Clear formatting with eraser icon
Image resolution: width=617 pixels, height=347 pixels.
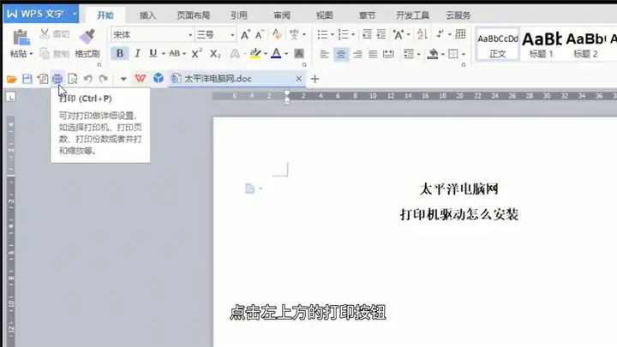pos(277,34)
